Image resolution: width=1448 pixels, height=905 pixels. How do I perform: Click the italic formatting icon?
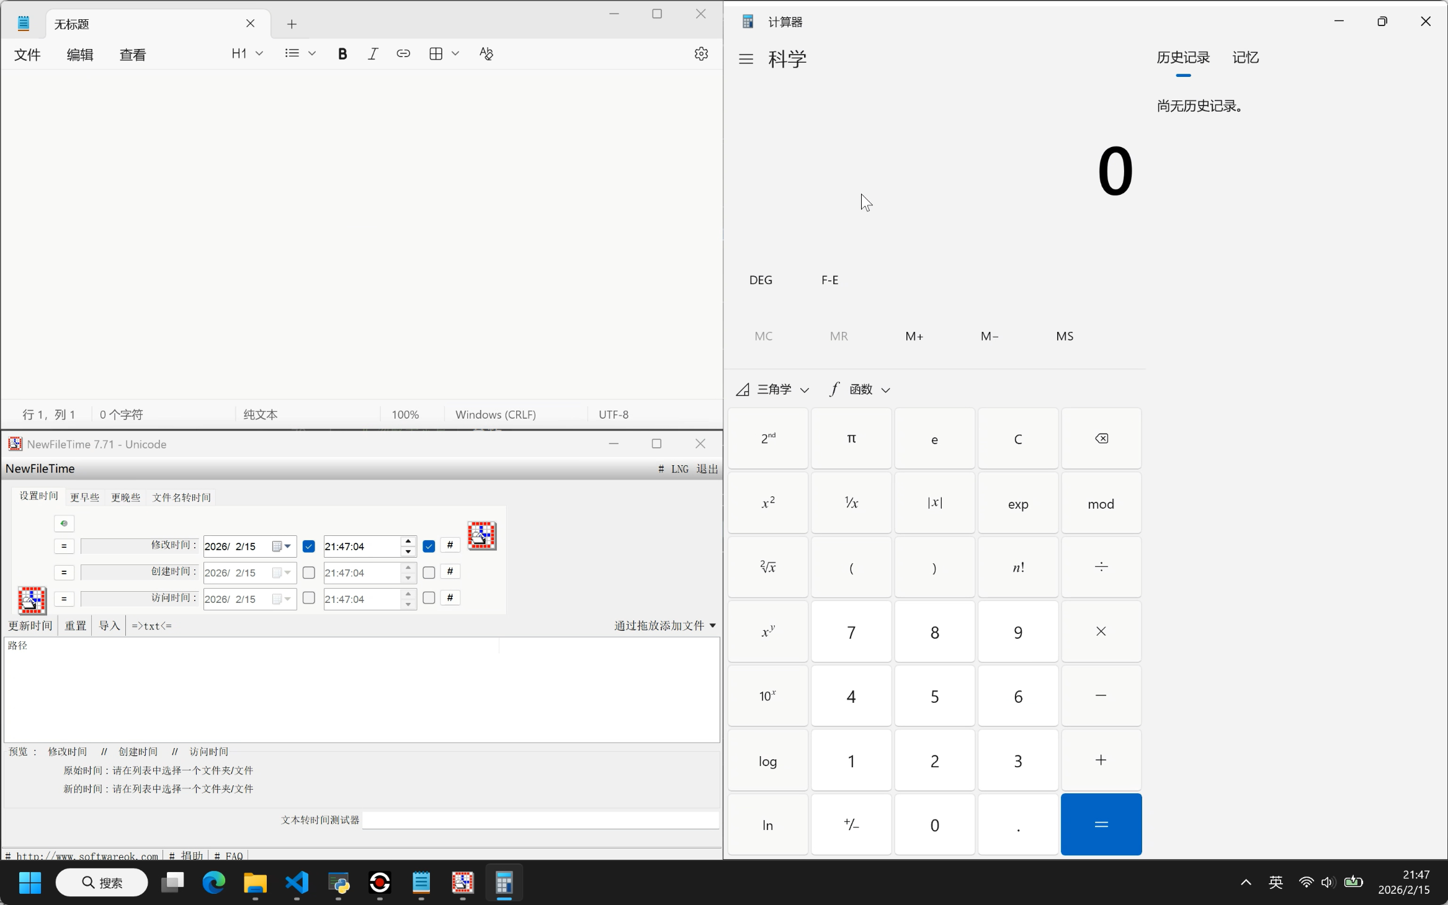tap(373, 54)
